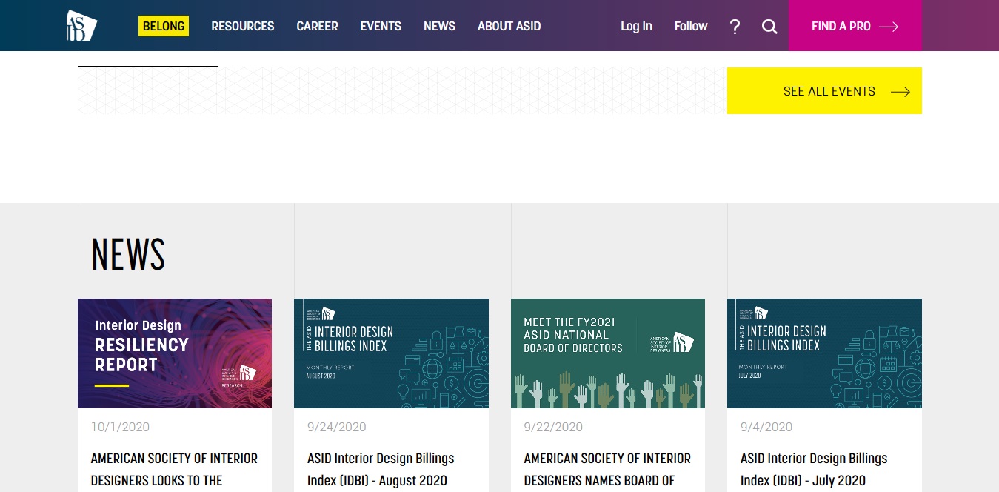
Task: Click the Log In link
Action: [x=636, y=26]
